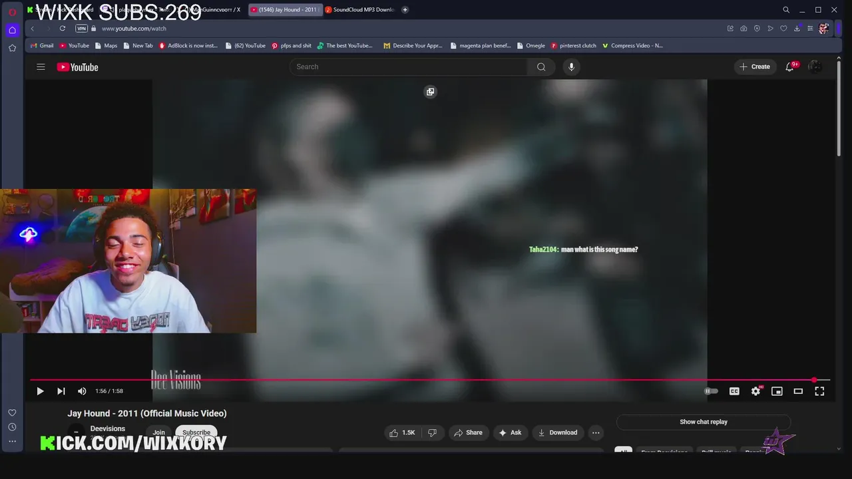Dislike the video
The image size is (852, 479).
tap(432, 432)
